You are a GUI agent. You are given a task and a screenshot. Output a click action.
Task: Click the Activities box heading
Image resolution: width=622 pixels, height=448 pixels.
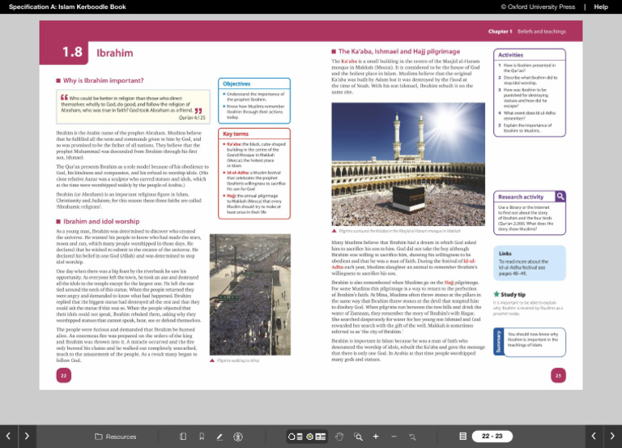tap(510, 55)
